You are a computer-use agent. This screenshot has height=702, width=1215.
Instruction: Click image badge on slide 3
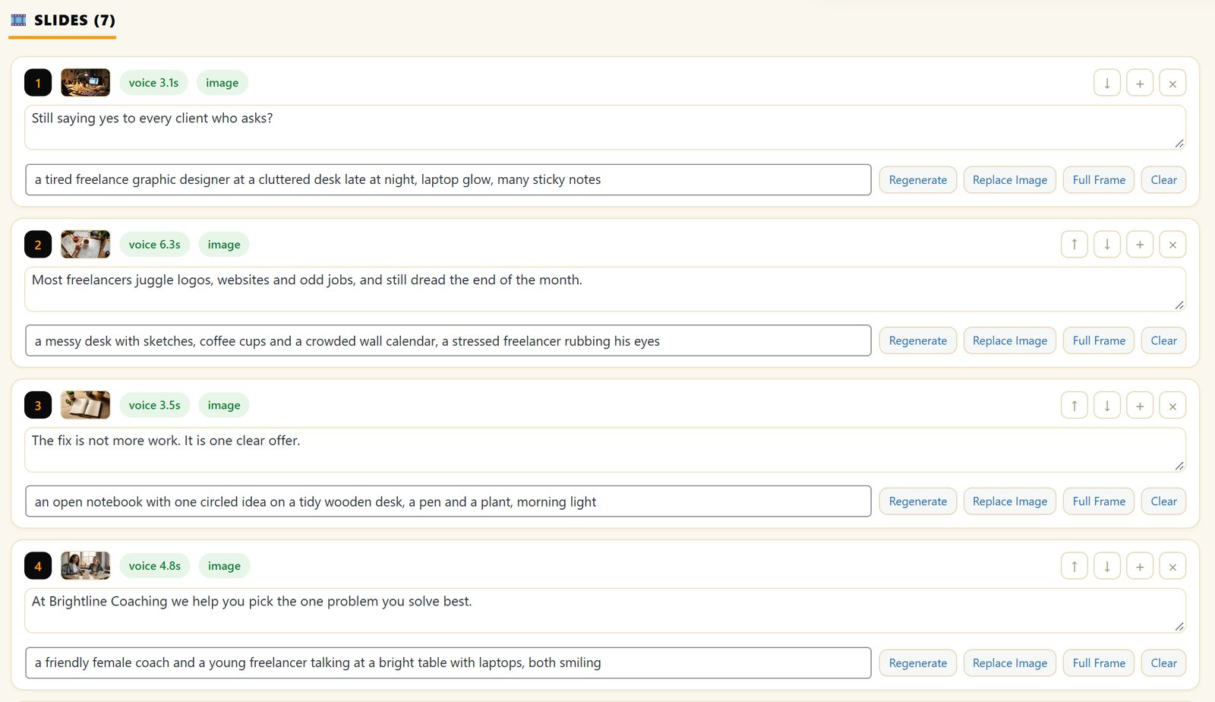224,405
